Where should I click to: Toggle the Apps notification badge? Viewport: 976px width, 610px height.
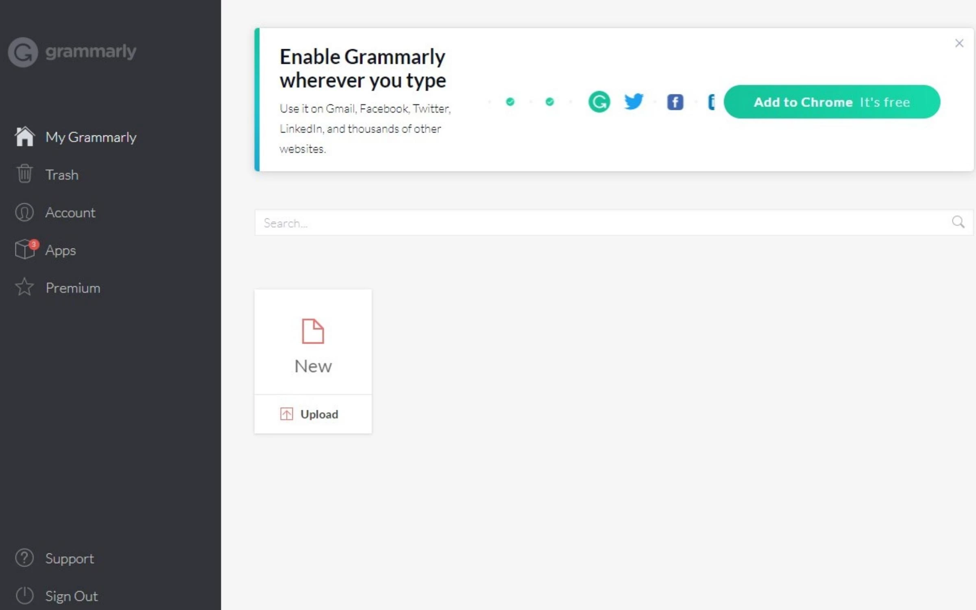click(33, 244)
